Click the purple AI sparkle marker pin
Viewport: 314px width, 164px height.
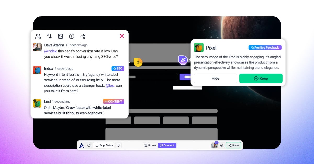click(x=183, y=60)
